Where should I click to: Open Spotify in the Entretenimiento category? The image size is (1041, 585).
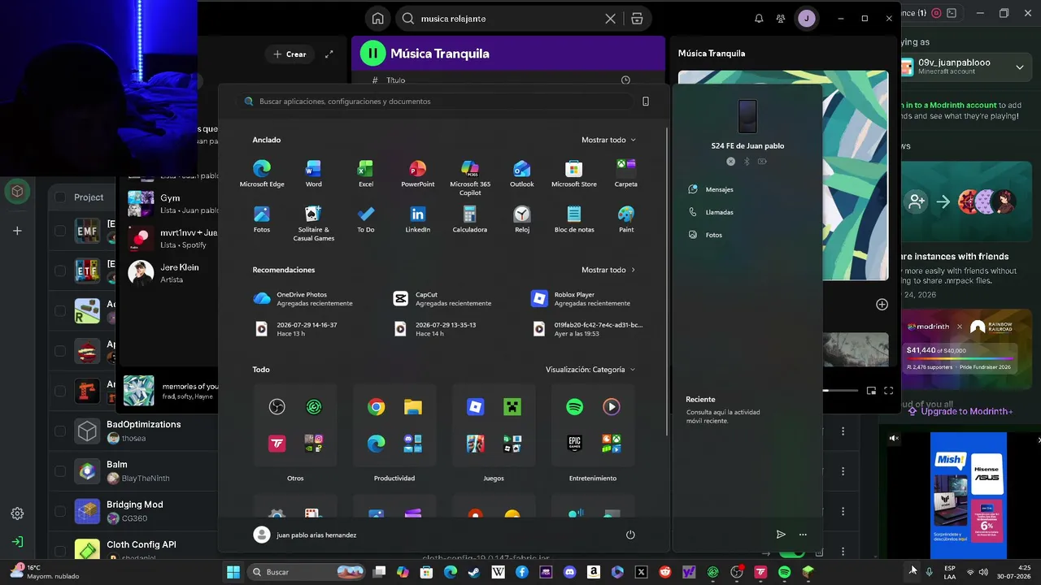point(574,407)
